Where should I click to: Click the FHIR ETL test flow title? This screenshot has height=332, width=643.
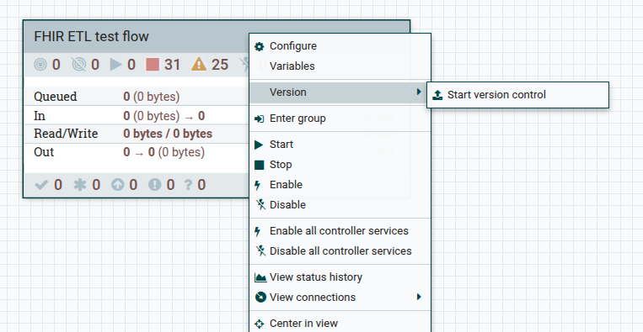click(x=91, y=36)
